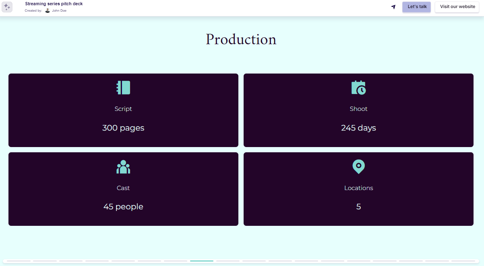This screenshot has width=484, height=266.
Task: Click the Cast people icon
Action: pyautogui.click(x=123, y=167)
